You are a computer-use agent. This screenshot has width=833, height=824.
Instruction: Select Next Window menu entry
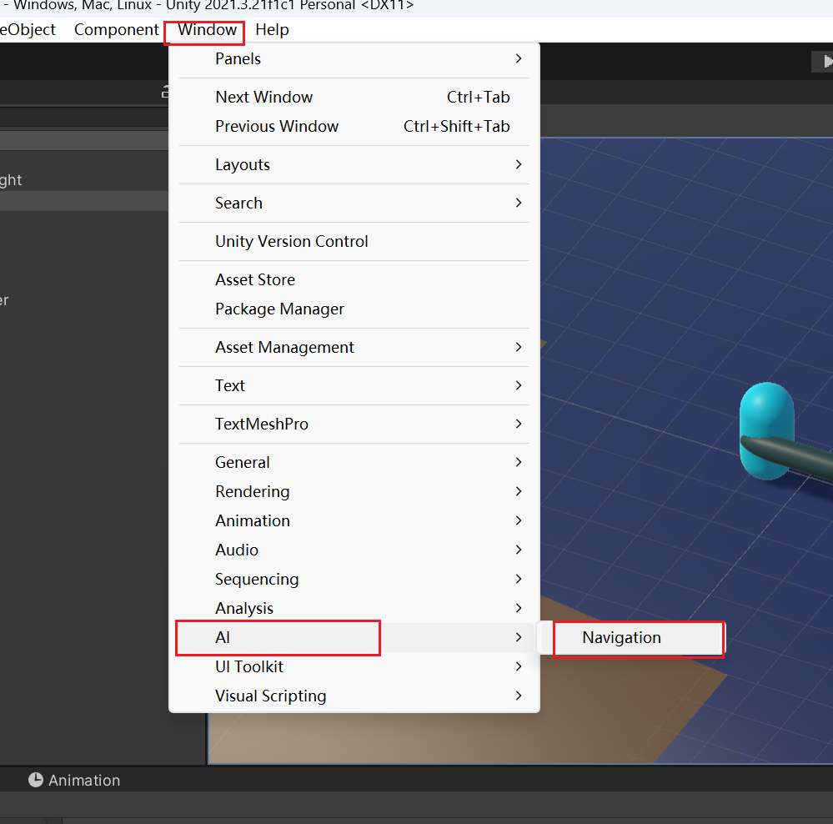(354, 98)
